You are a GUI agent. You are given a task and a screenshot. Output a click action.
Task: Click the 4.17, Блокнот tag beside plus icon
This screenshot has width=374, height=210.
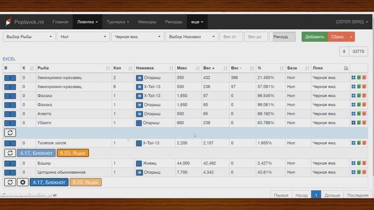49,182
